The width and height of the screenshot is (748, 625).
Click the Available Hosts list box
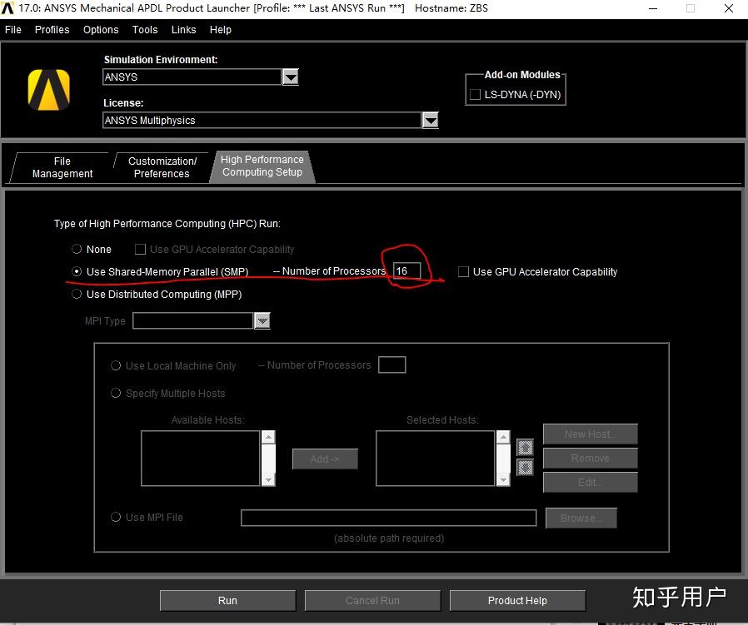201,459
